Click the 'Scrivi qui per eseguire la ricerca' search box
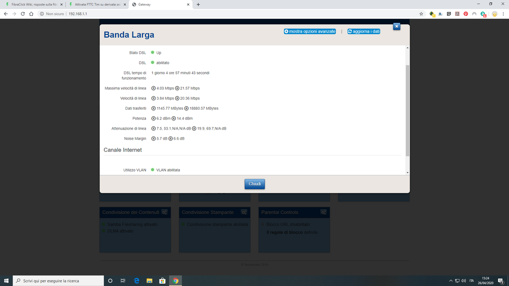 (59, 281)
